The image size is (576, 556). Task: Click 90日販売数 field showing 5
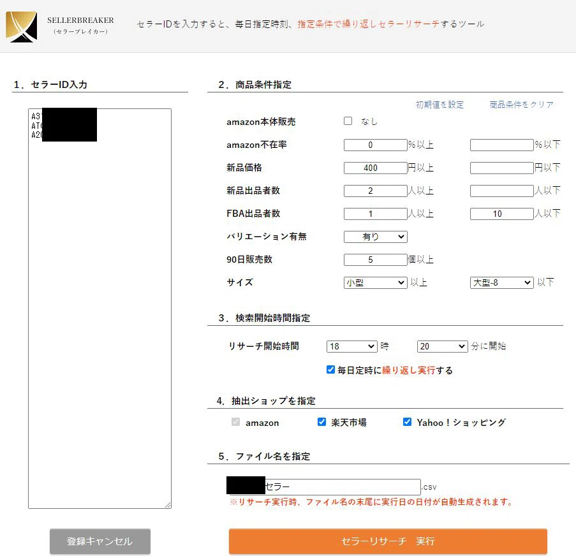pos(376,260)
